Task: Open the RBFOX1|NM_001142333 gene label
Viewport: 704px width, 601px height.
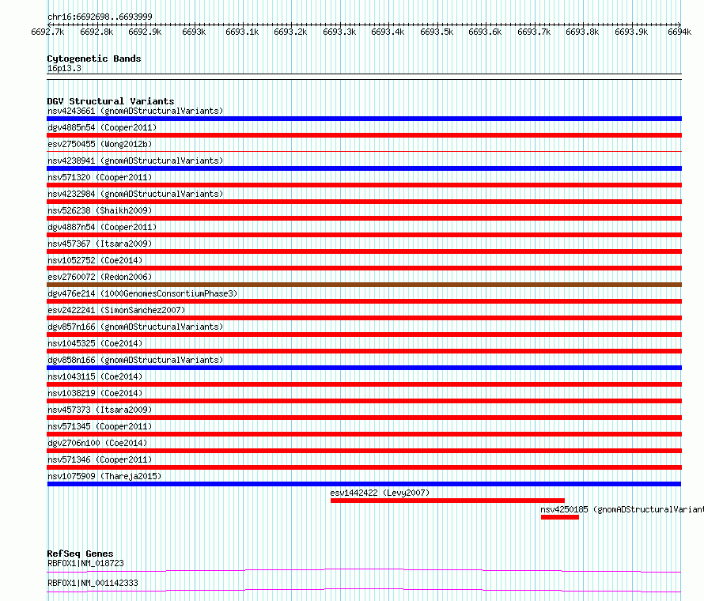Action: point(93,583)
